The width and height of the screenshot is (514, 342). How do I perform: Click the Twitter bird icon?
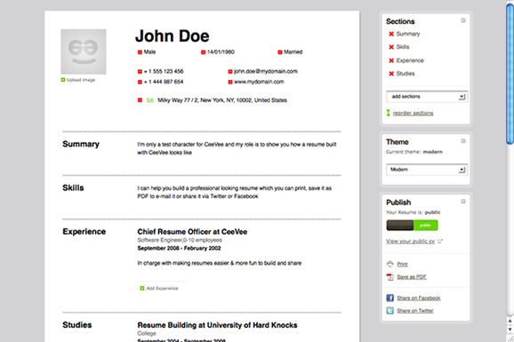point(390,310)
